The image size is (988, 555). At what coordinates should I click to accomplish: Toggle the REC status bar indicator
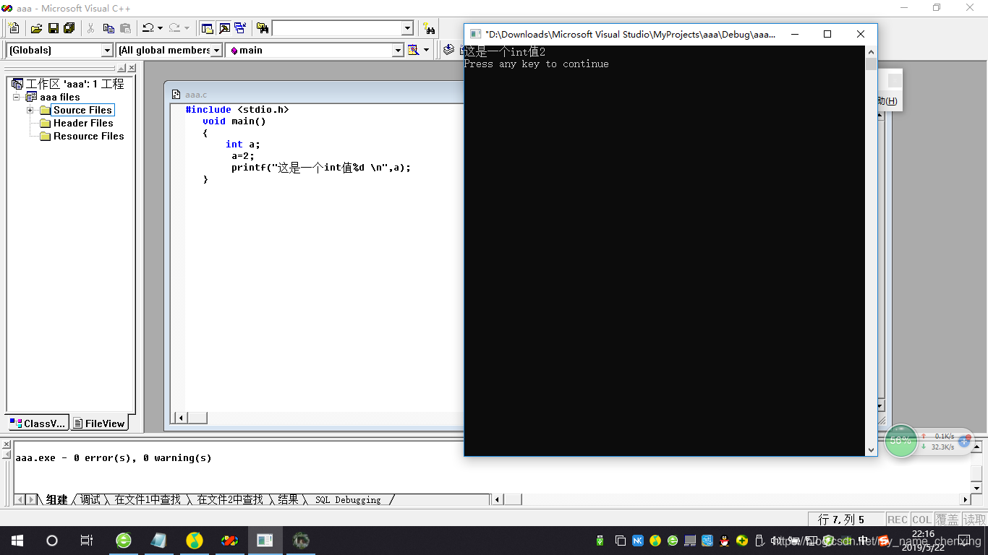[x=897, y=520]
